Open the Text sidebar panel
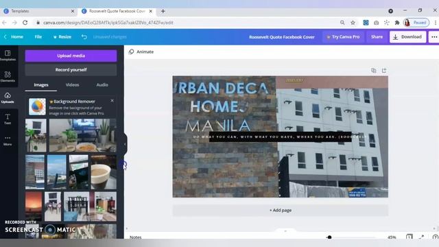439x247 pixels. [8, 119]
